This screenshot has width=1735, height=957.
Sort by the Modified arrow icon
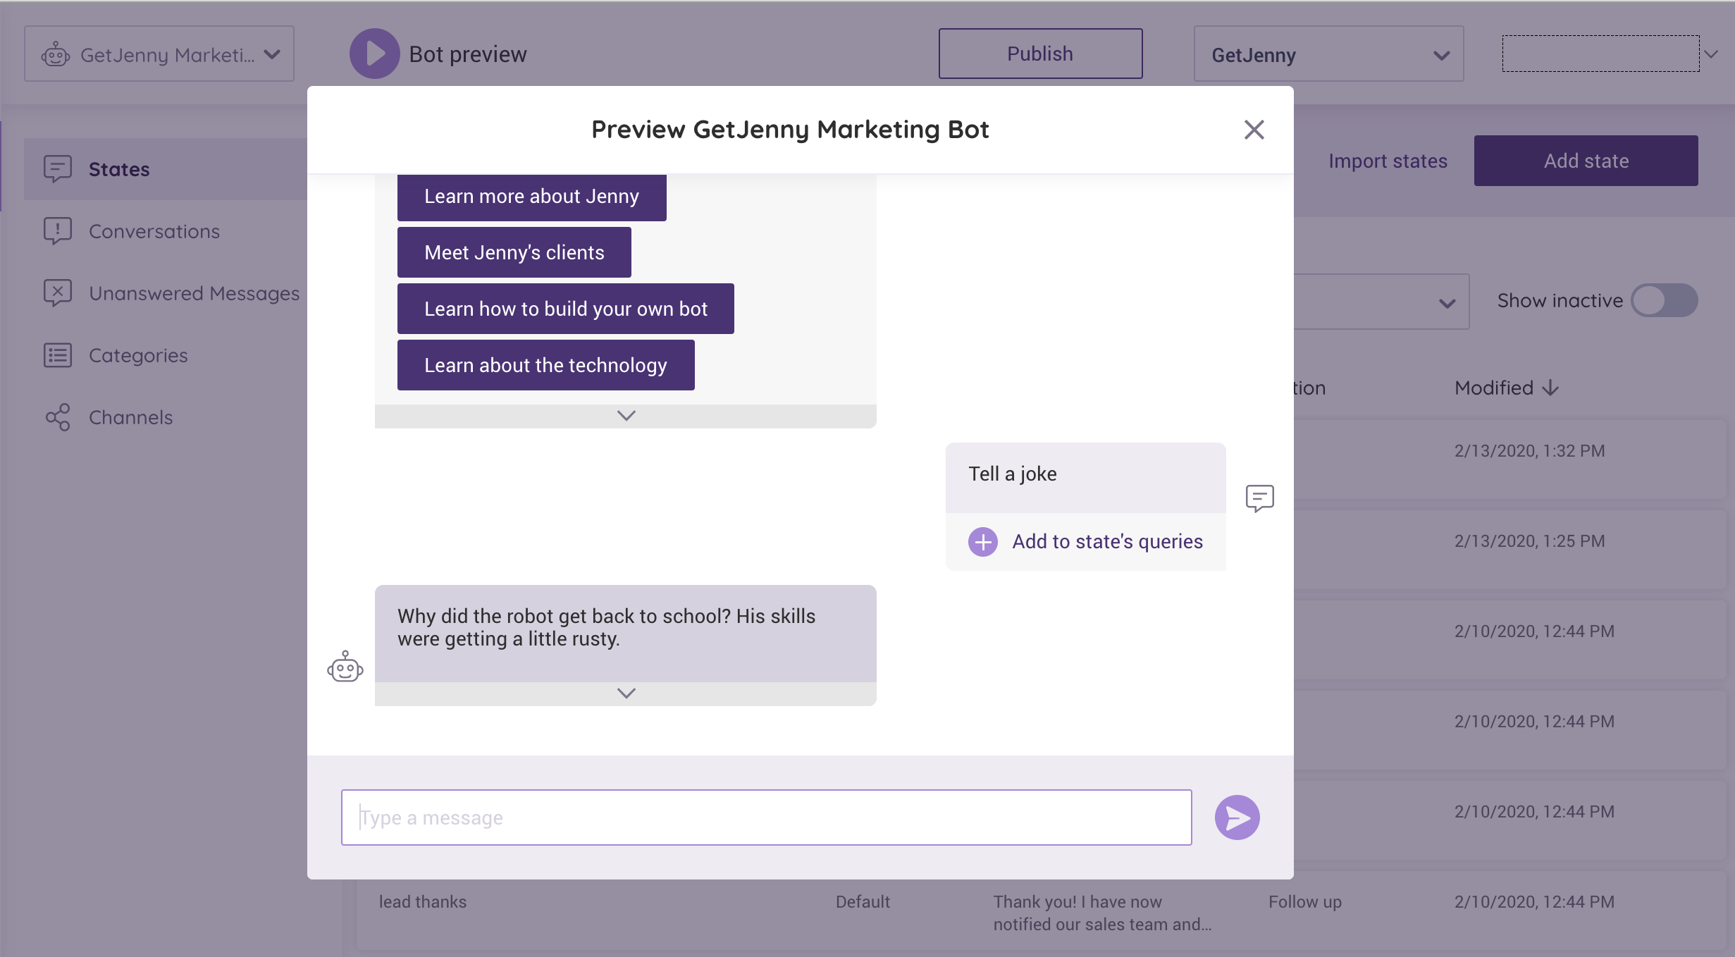point(1550,388)
